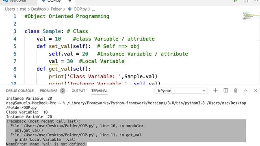Click Users in the breadcrumb path
Viewport: 260px width, 146px height.
[10, 9]
